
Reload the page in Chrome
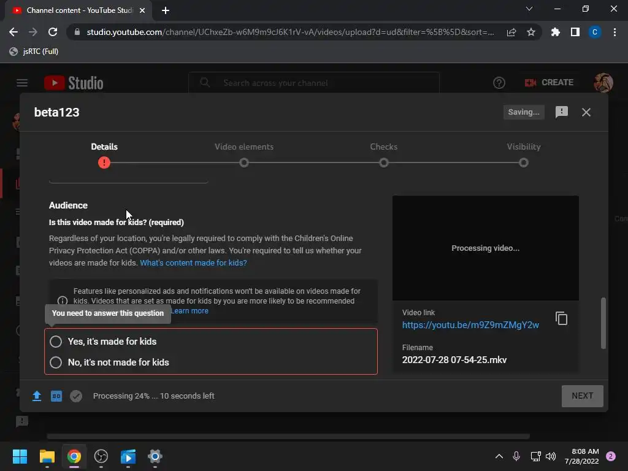pos(53,32)
